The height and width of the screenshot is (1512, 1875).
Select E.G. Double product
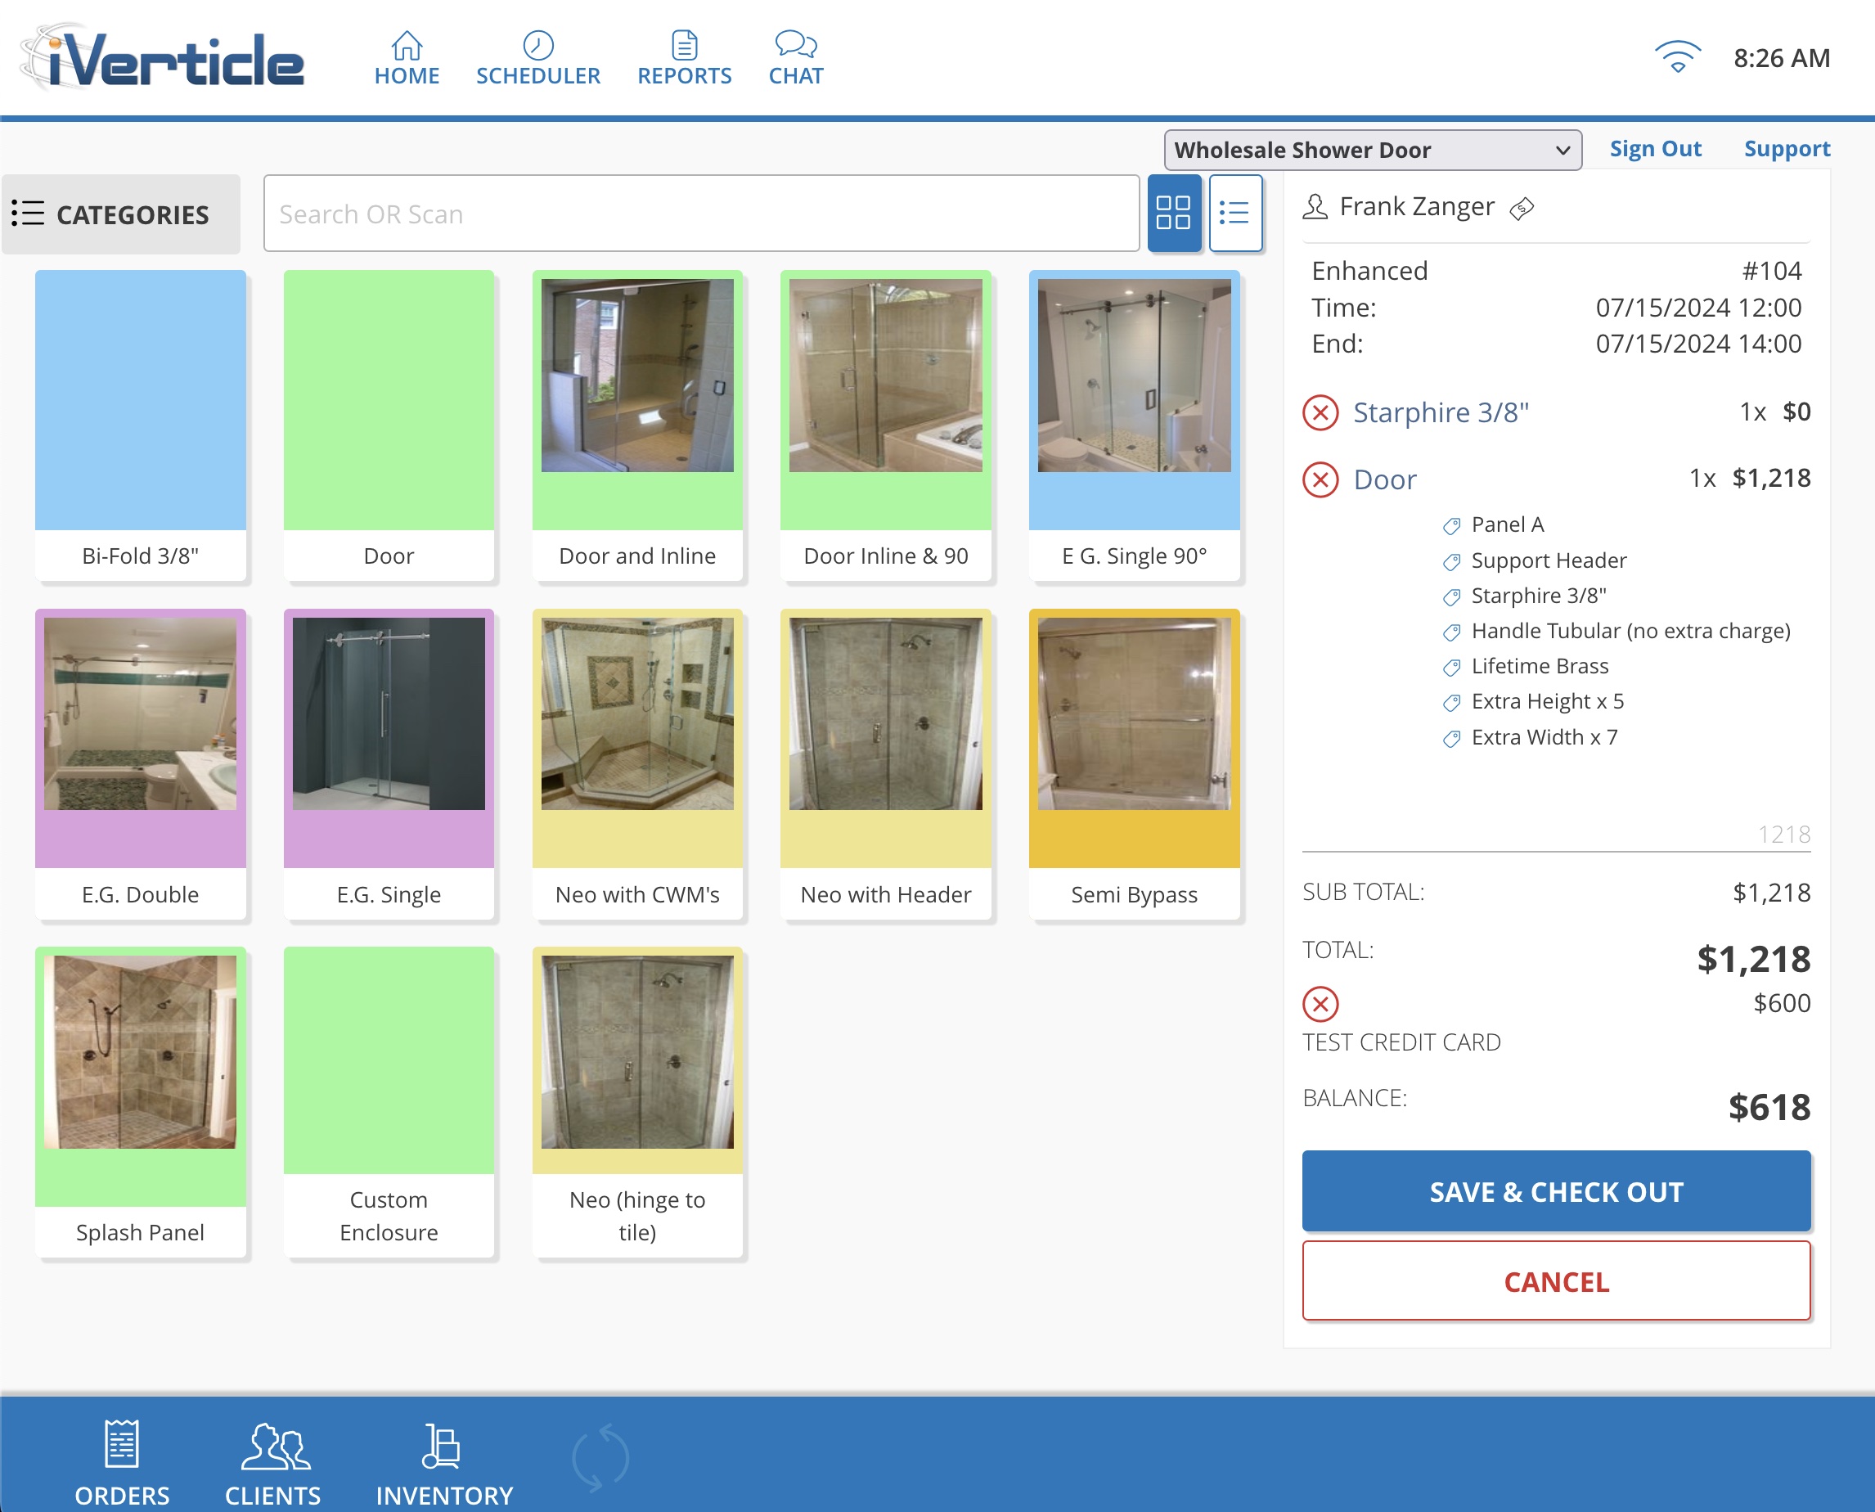pyautogui.click(x=140, y=764)
